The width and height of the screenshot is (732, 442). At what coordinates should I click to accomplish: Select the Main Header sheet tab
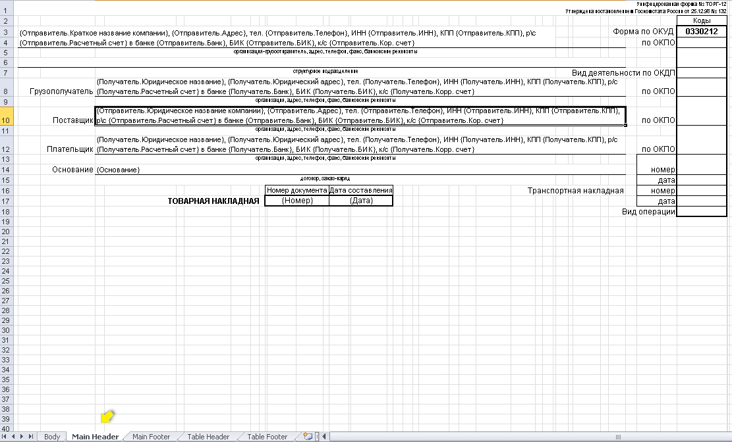[96, 437]
